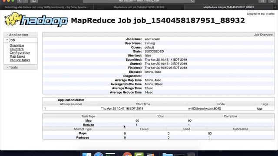Open the Counters link
This screenshot has height=156, width=278.
pyautogui.click(x=17, y=49)
